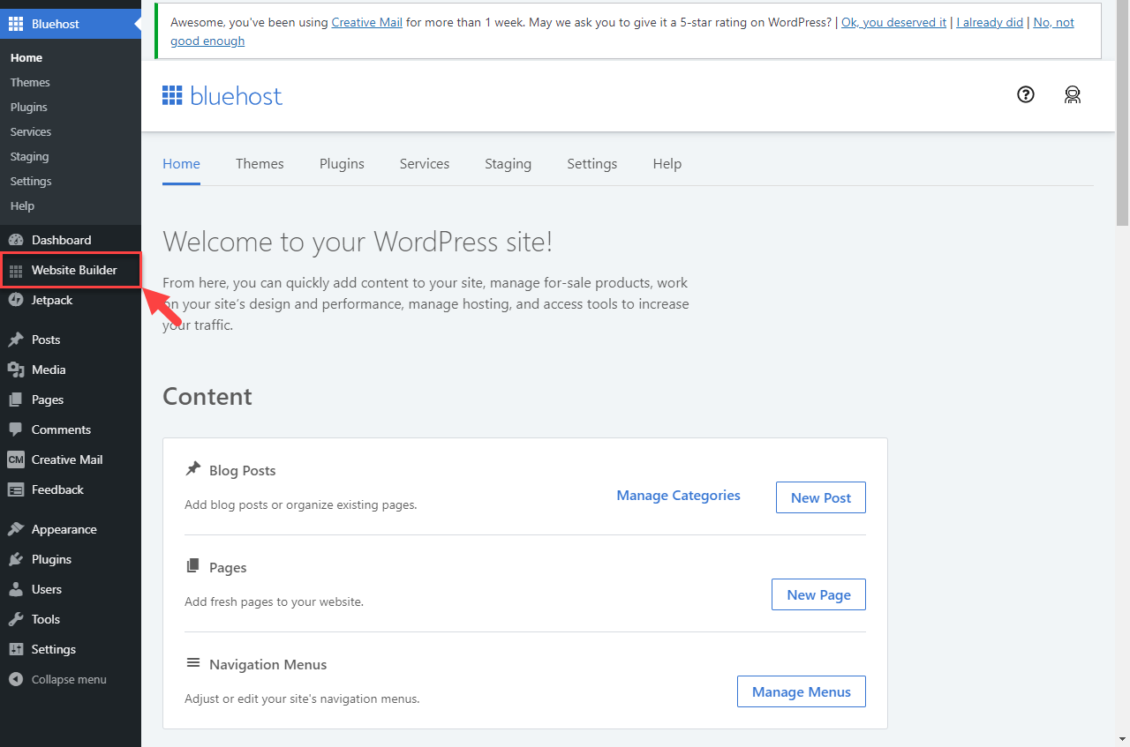The image size is (1130, 747).
Task: Click the Bluehost grid icon in sidebar
Action: click(16, 24)
